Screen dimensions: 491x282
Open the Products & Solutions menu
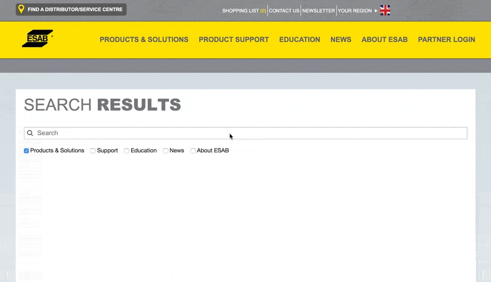point(144,40)
